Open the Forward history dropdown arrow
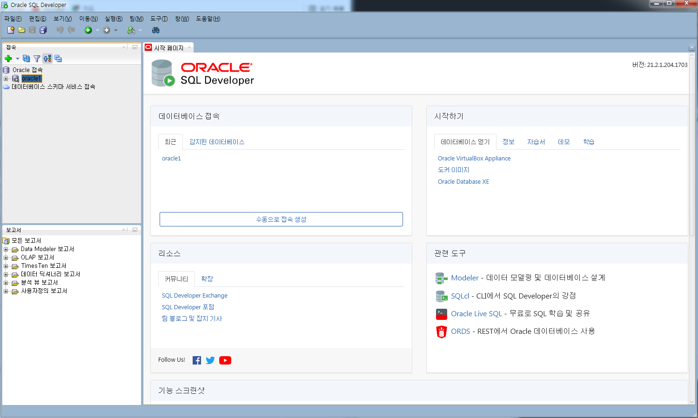Viewport: 698px width, 418px height. coord(116,31)
